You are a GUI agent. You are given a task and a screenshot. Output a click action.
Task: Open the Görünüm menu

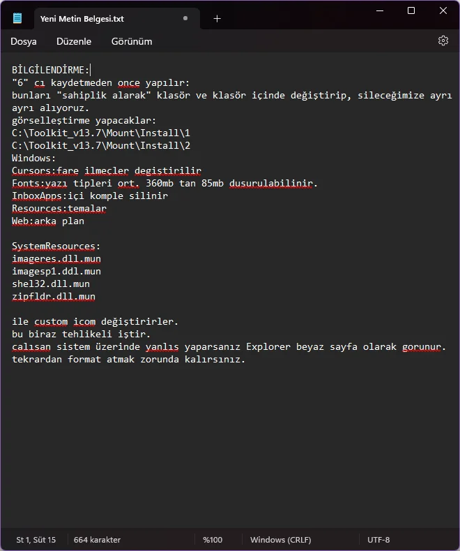click(x=132, y=41)
